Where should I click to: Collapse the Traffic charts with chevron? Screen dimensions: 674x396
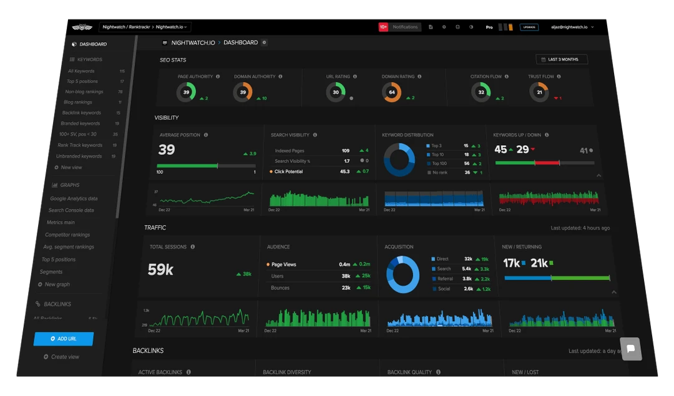point(614,292)
